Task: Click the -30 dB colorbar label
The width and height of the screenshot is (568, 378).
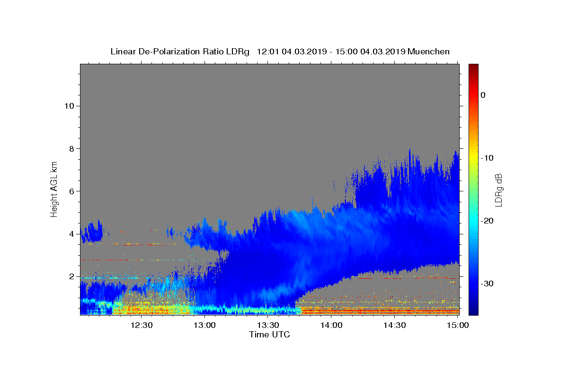Action: (x=488, y=283)
